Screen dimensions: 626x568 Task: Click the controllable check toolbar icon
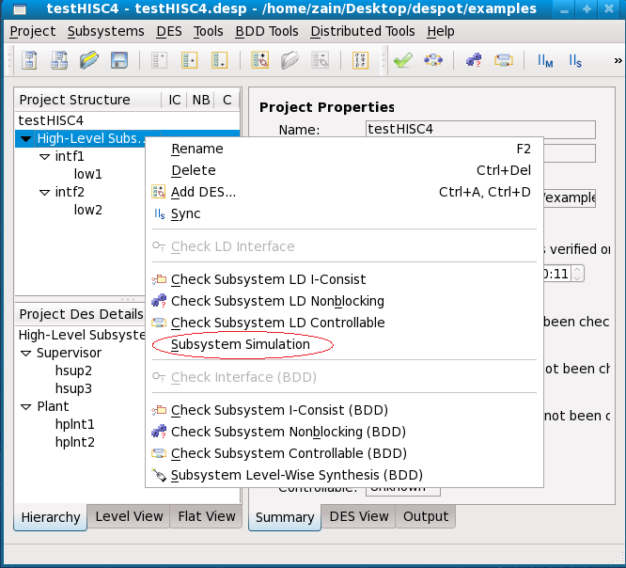click(504, 61)
